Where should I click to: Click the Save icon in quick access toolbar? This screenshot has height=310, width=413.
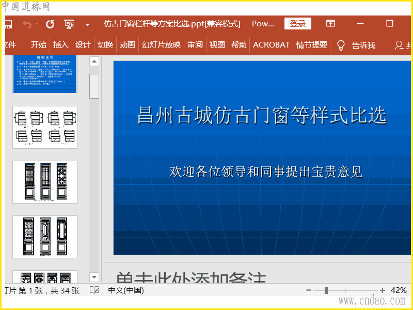point(8,24)
